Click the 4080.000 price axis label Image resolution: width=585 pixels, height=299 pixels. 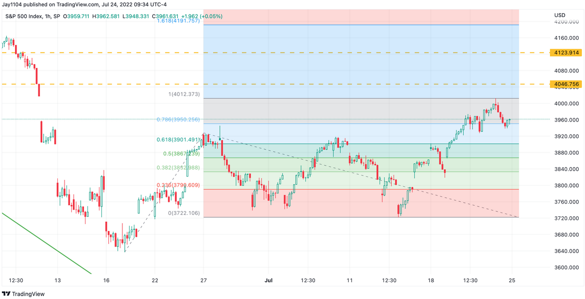point(567,71)
